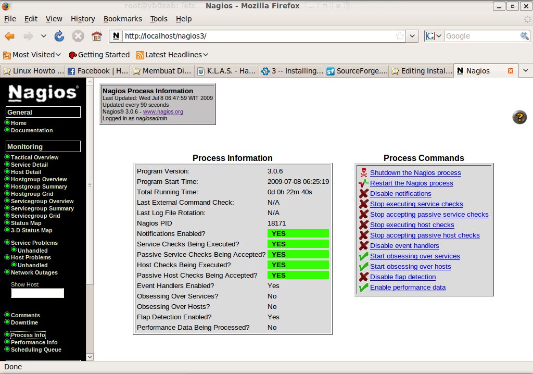This screenshot has width=533, height=374.
Task: Click the restart pulse icon in Process Commands
Action: pos(363,183)
